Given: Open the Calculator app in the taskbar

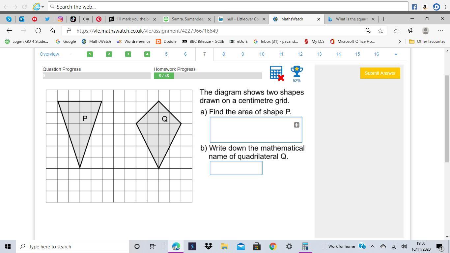Looking at the screenshot, I should pos(305,246).
